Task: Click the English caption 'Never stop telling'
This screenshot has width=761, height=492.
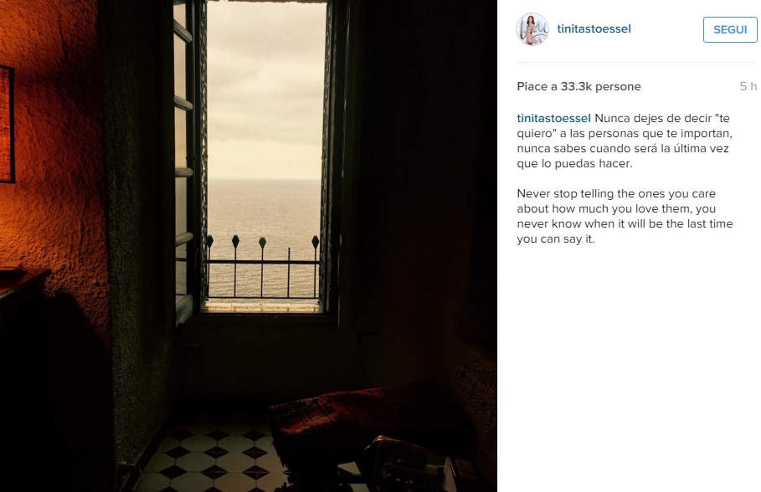Action: click(x=625, y=216)
